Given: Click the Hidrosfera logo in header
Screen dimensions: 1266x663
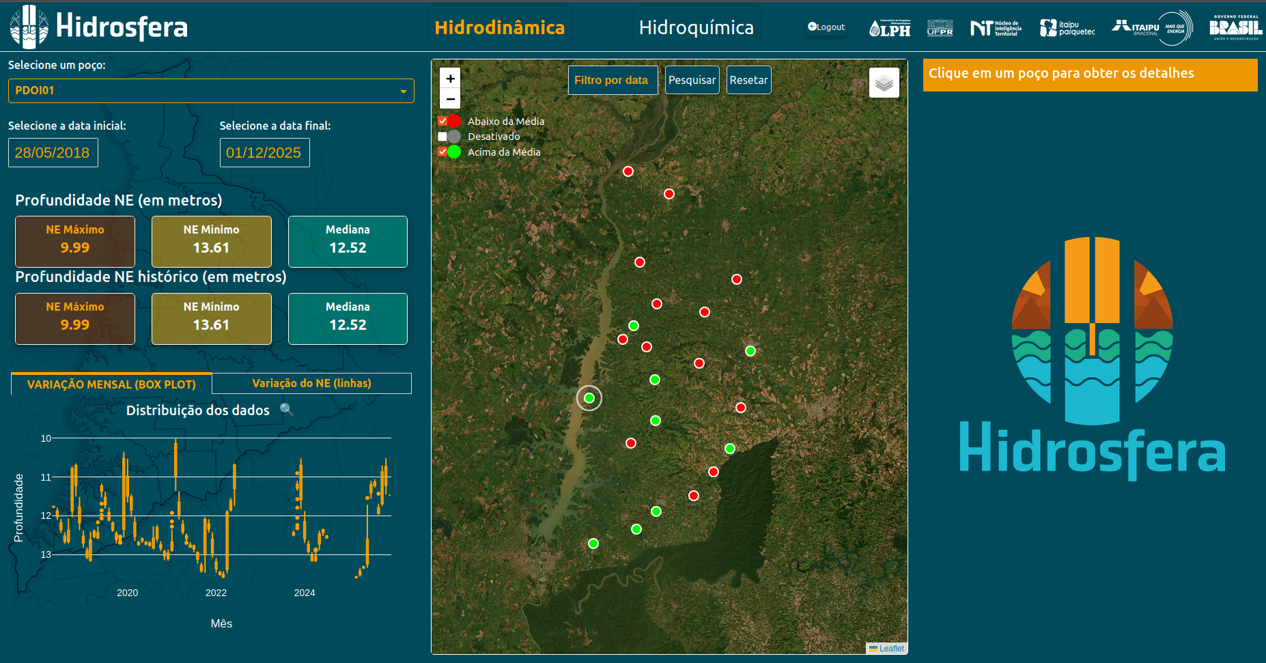Looking at the screenshot, I should [x=99, y=27].
